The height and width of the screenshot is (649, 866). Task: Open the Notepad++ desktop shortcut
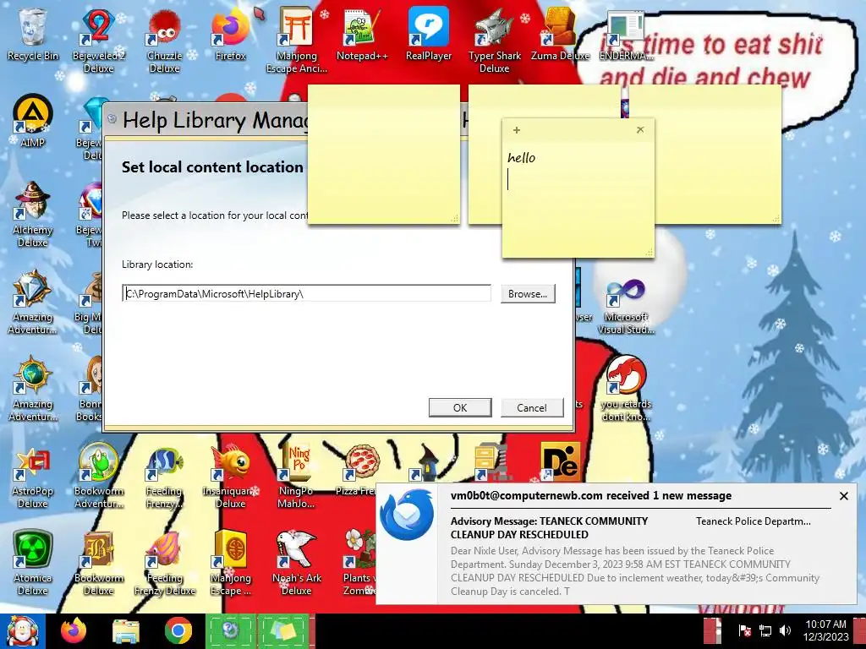click(x=362, y=35)
